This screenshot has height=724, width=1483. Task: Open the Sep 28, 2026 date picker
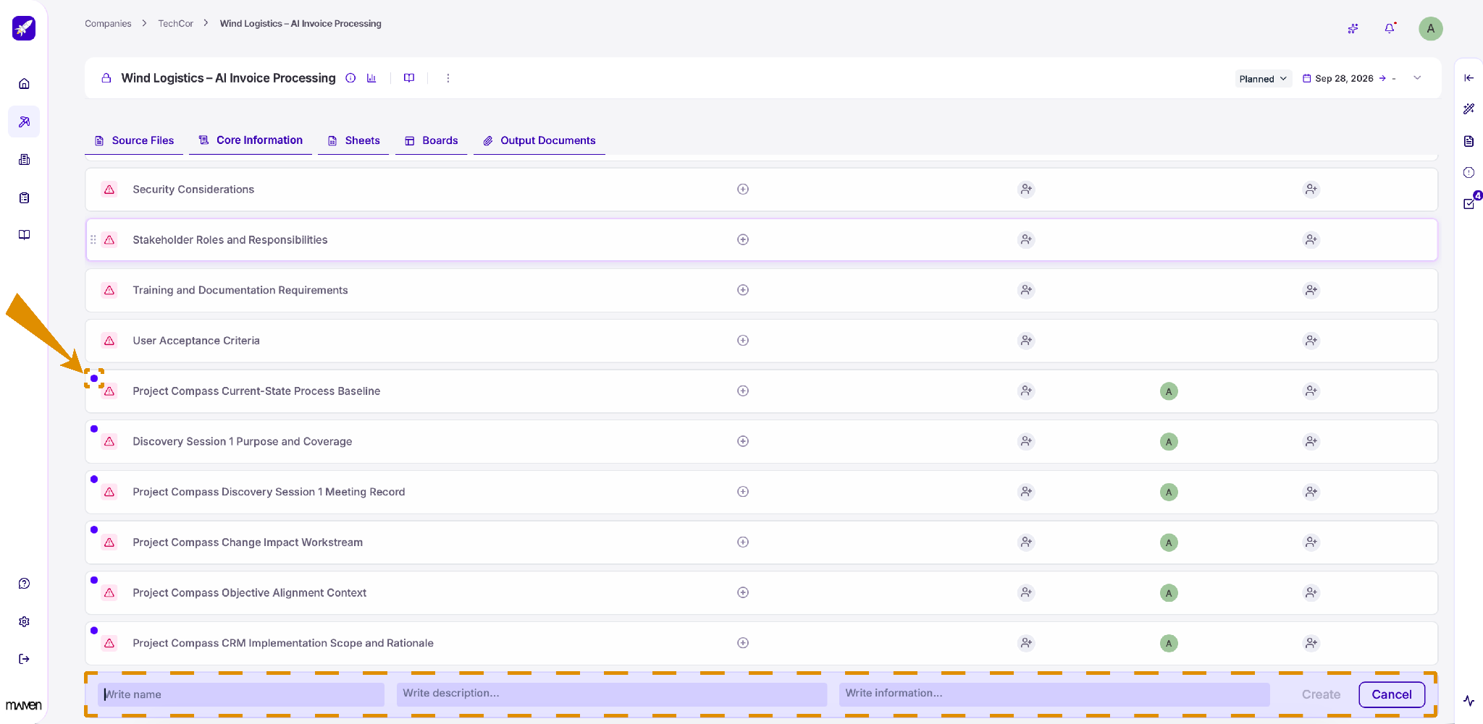pos(1344,79)
